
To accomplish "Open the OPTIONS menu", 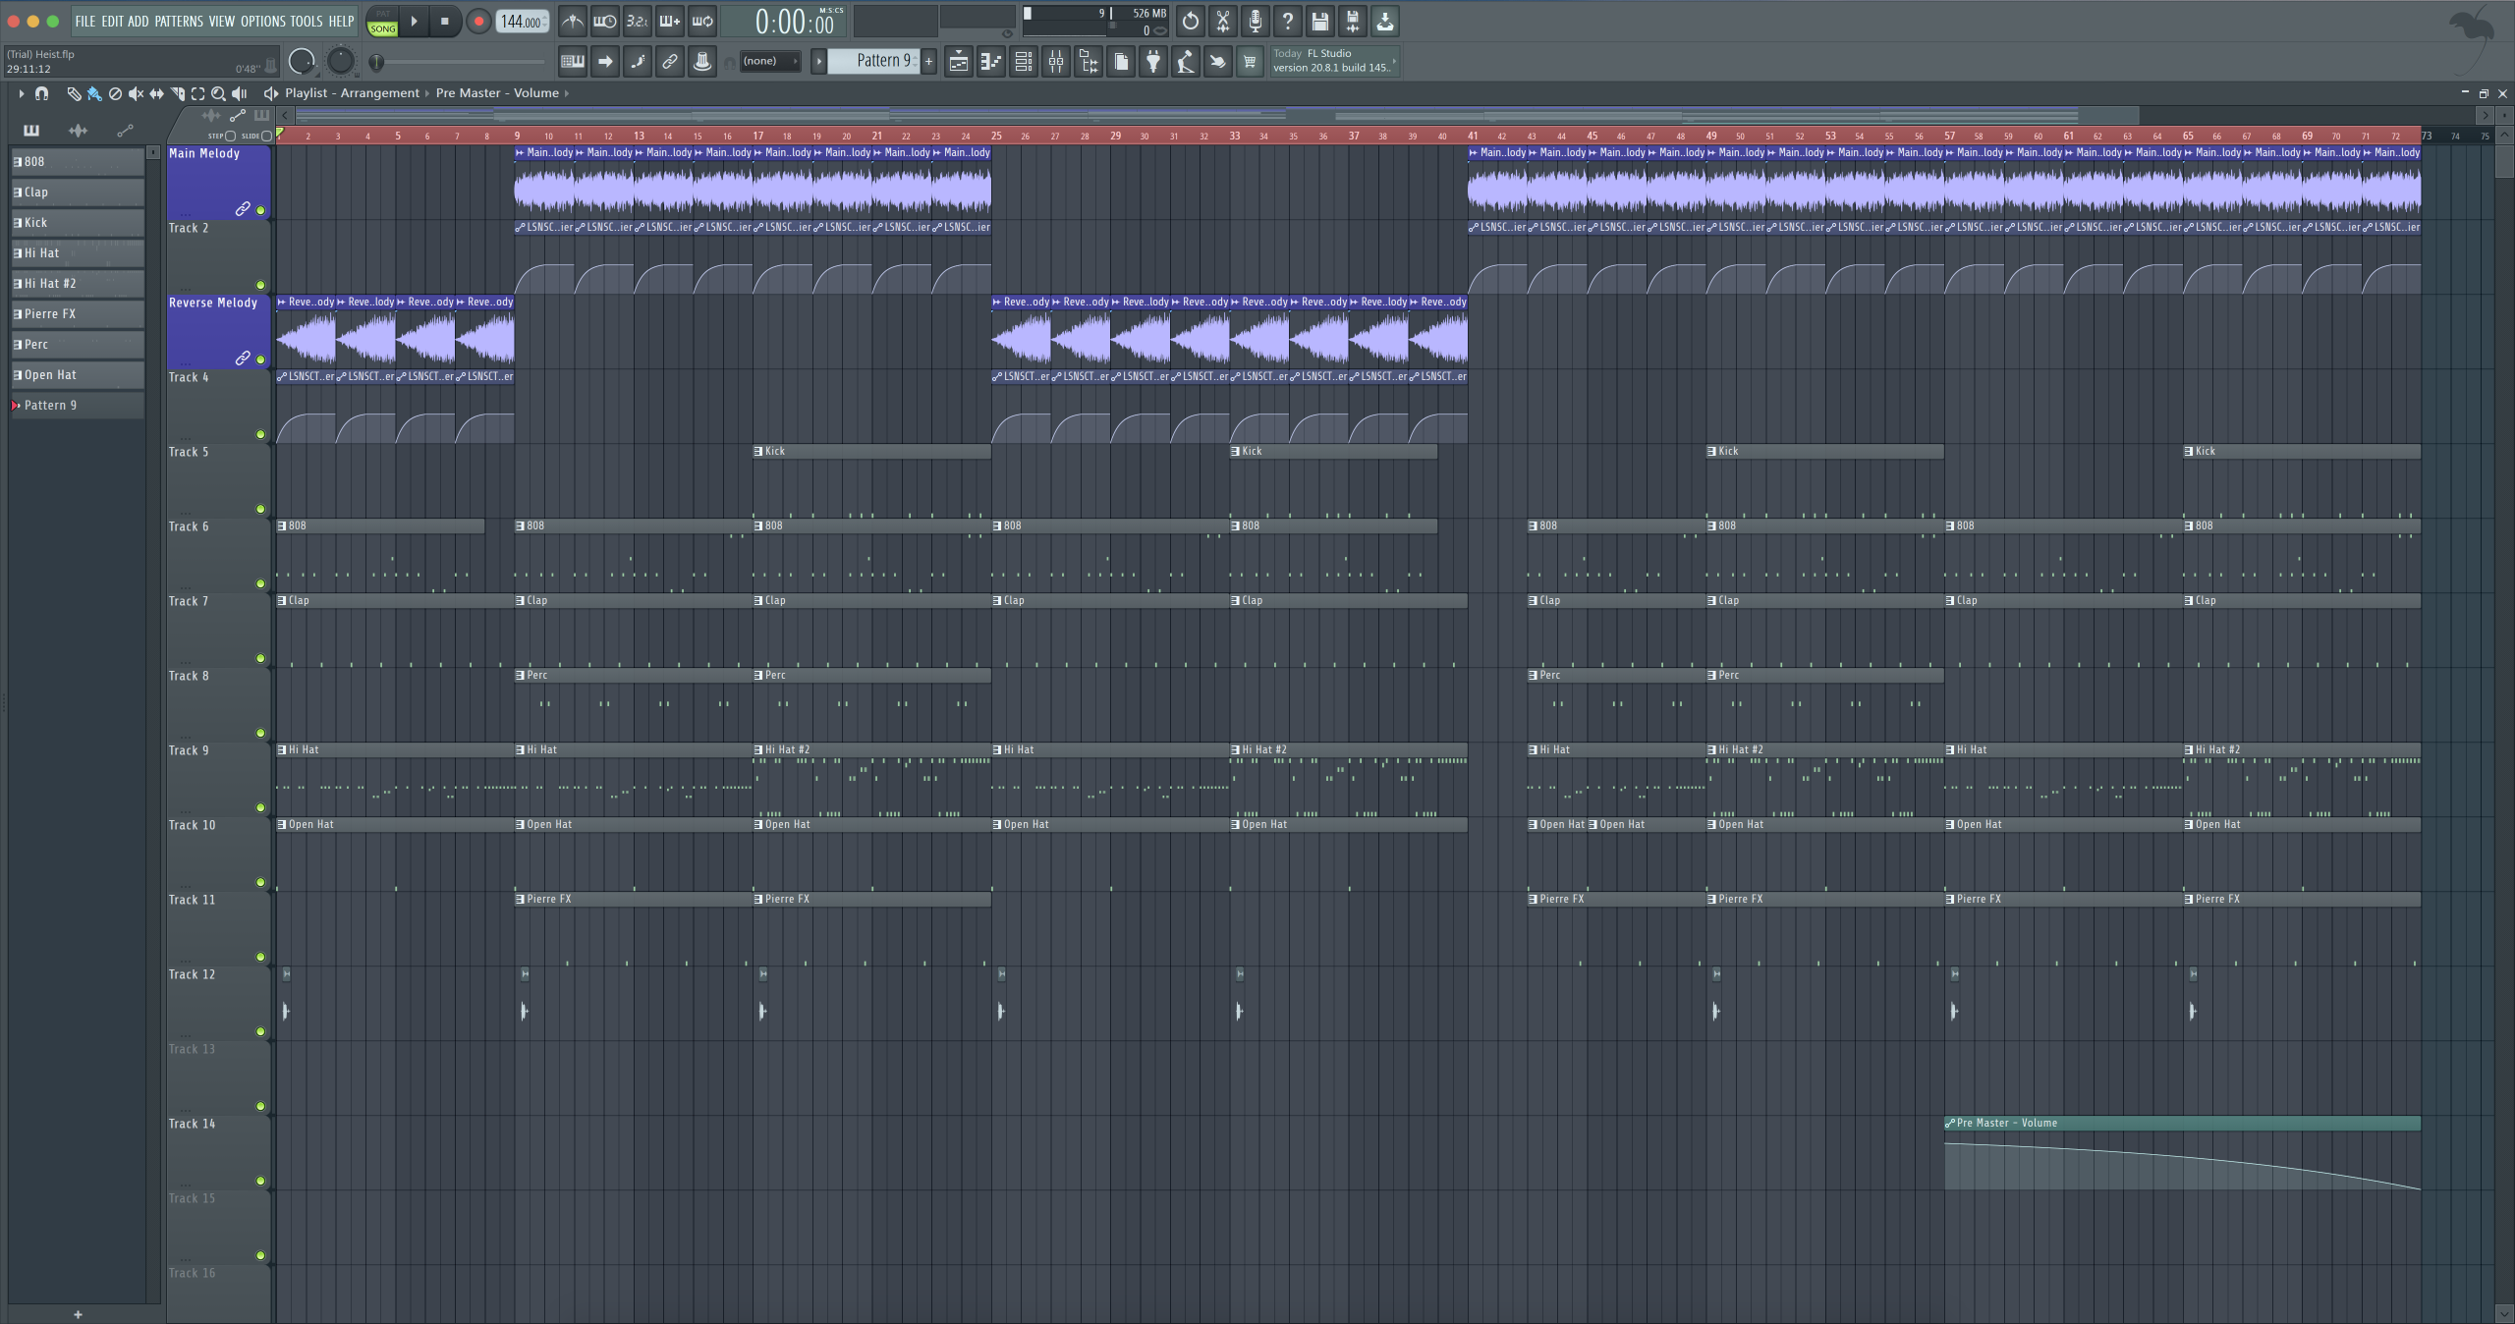I will pyautogui.click(x=263, y=21).
